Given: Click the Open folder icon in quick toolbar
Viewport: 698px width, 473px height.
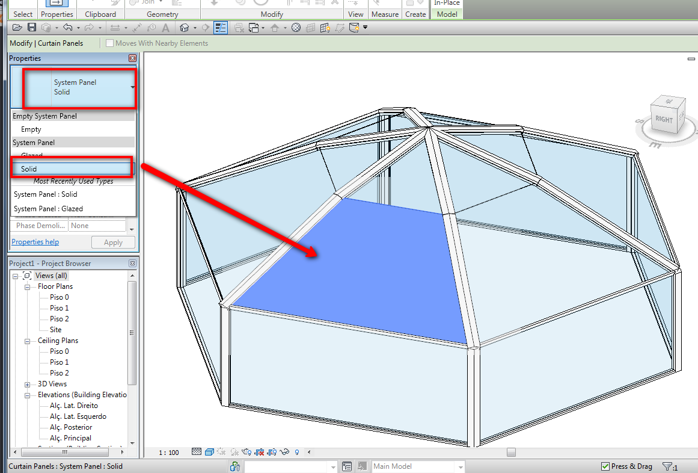Looking at the screenshot, I should tap(17, 28).
